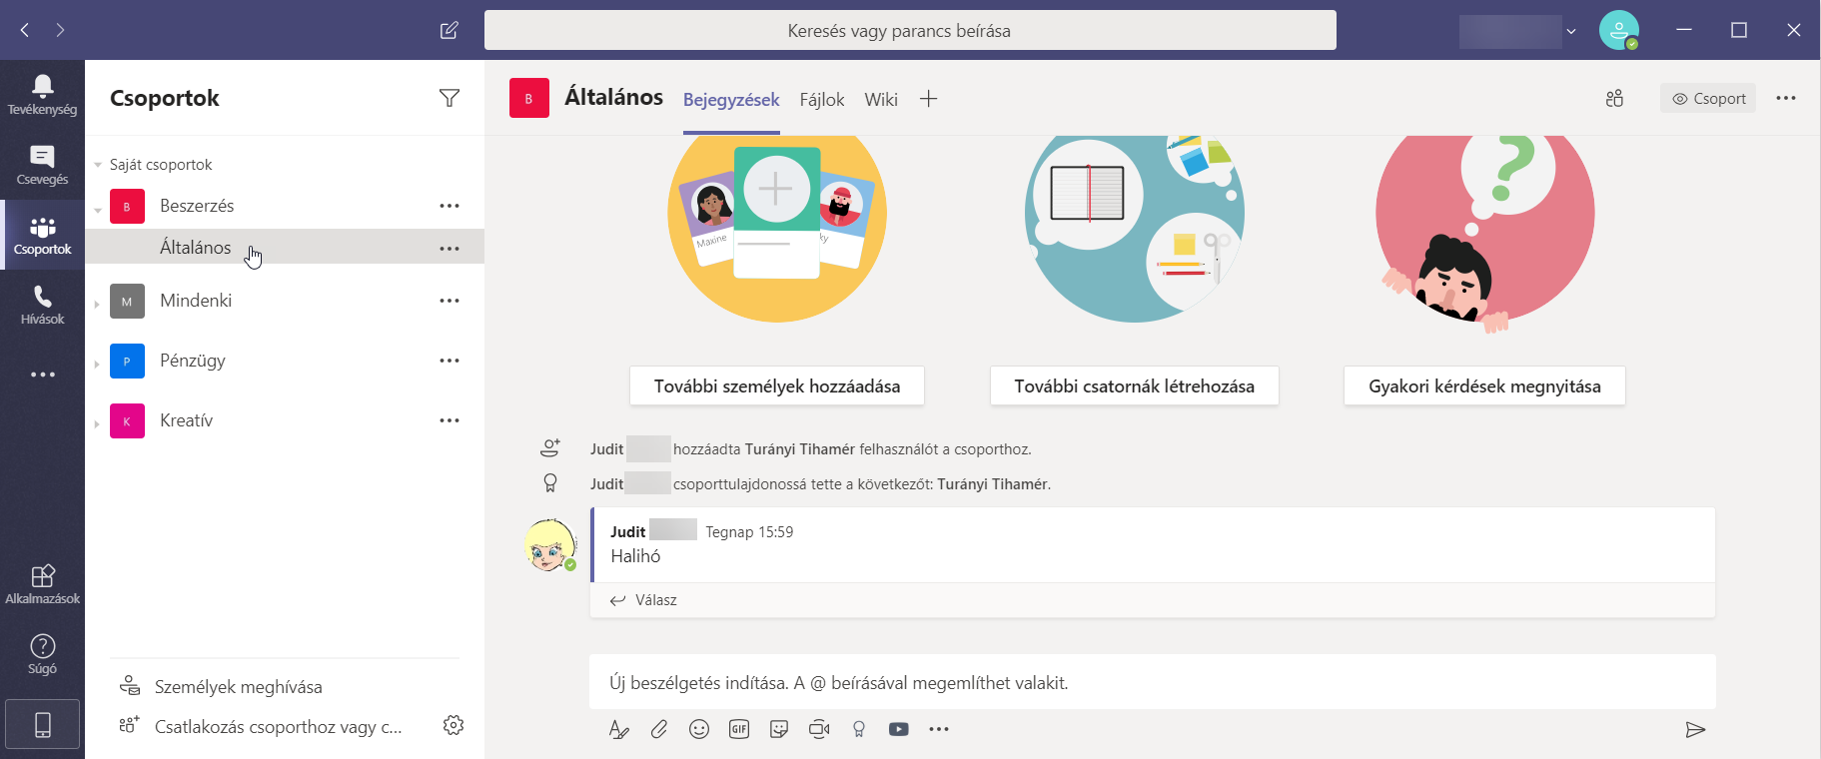Screen dimensions: 1821x759
Task: Open the emoji picker in compose bar
Action: point(699,729)
